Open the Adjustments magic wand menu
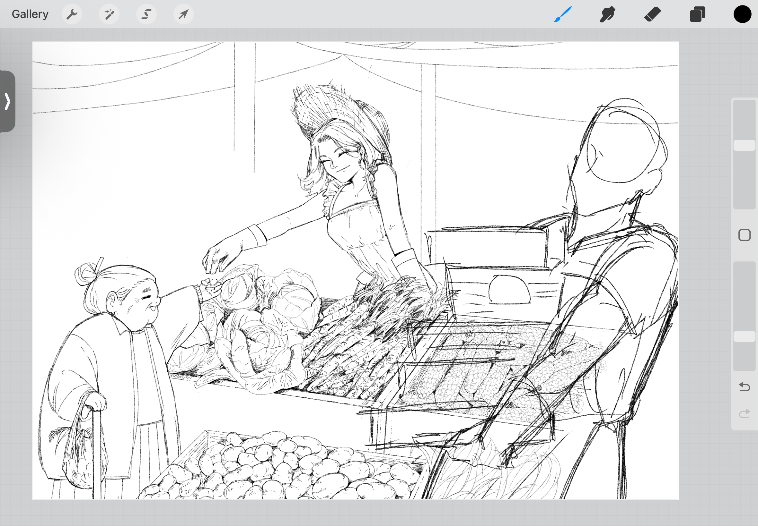This screenshot has width=758, height=526. (x=109, y=14)
